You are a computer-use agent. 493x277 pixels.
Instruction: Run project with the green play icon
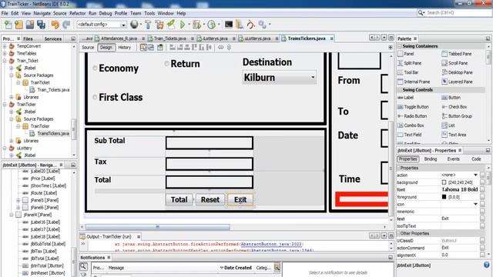tap(183, 24)
